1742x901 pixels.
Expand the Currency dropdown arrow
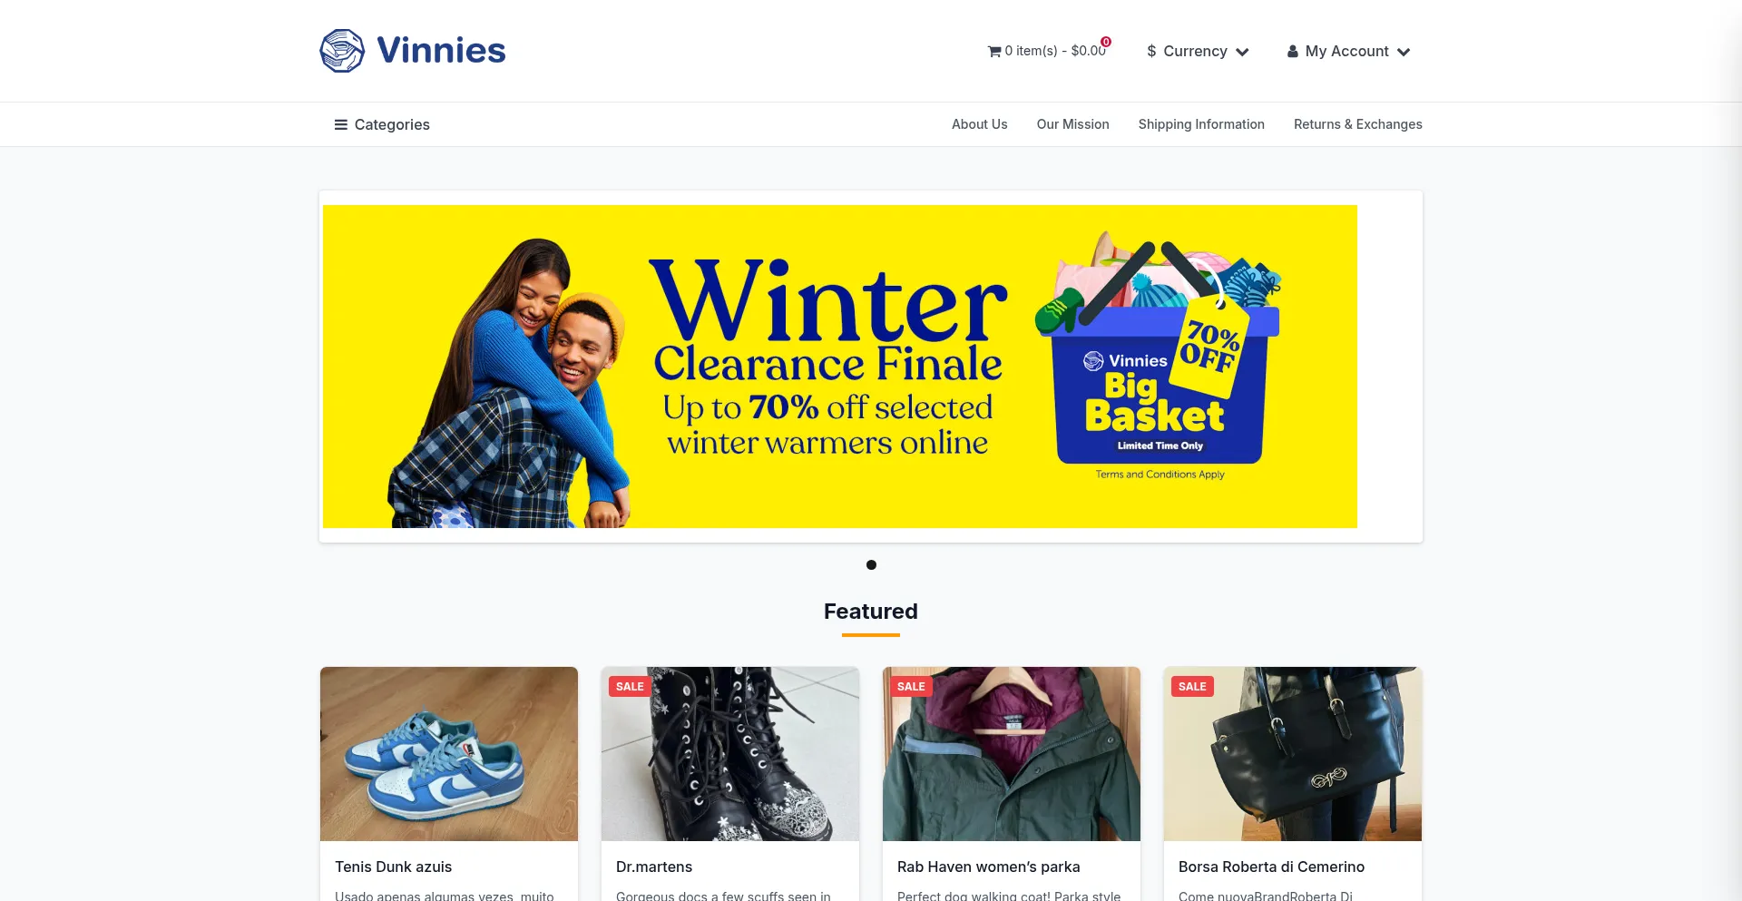[x=1242, y=52]
